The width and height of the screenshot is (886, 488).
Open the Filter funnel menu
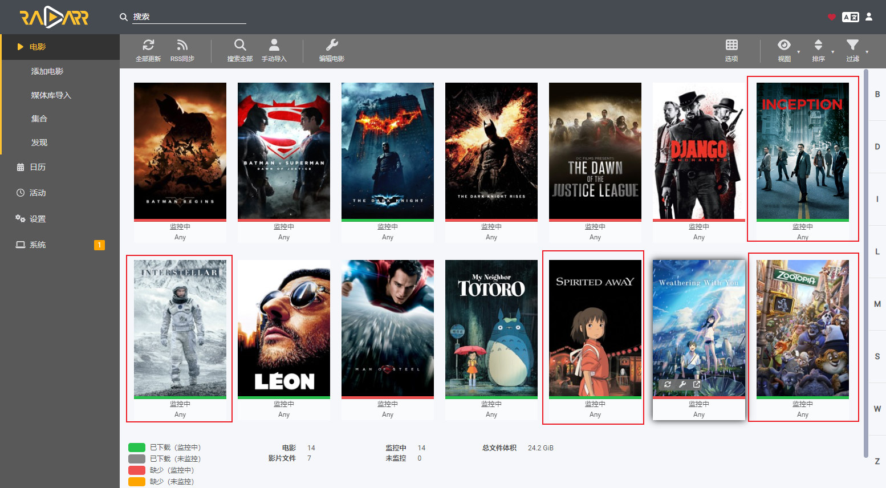[x=852, y=45]
